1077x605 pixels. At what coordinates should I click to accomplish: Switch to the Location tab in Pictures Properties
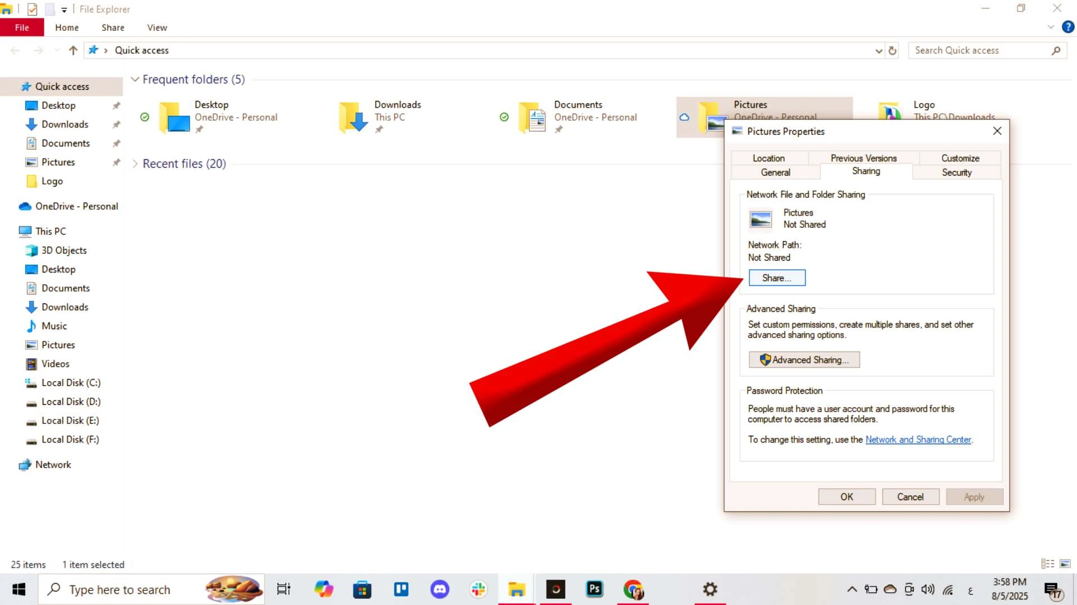[x=768, y=158]
